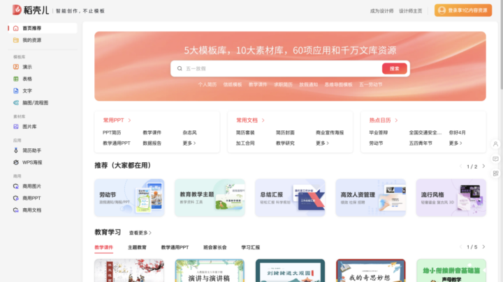Click 放假通知 search suggestion

[x=308, y=84]
